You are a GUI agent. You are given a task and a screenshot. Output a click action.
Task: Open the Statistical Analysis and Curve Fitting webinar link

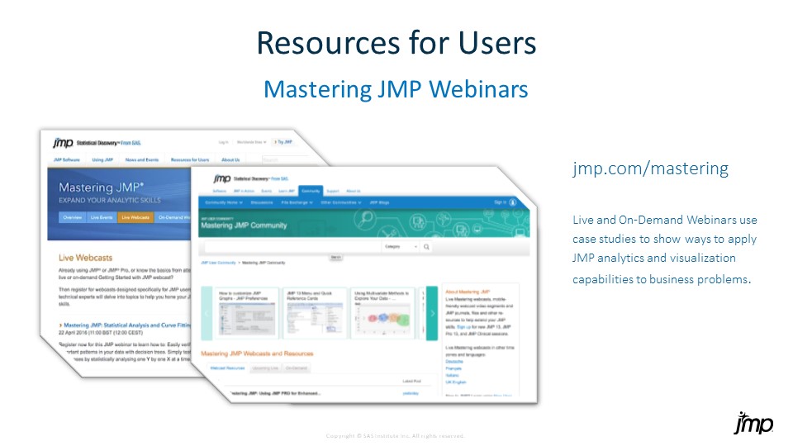[127, 325]
